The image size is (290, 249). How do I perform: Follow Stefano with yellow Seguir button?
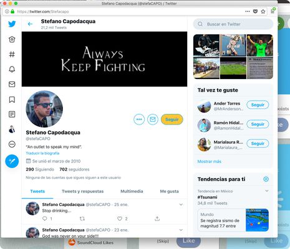172,120
